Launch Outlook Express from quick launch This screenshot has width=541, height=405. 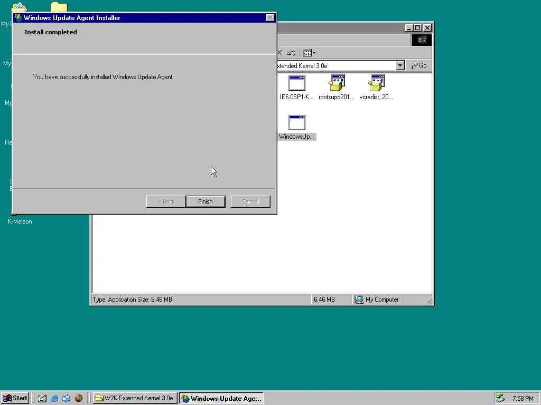coord(66,399)
